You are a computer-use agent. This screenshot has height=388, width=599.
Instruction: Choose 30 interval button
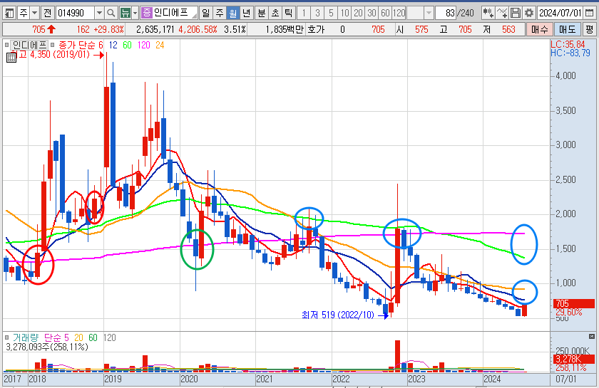pos(372,14)
